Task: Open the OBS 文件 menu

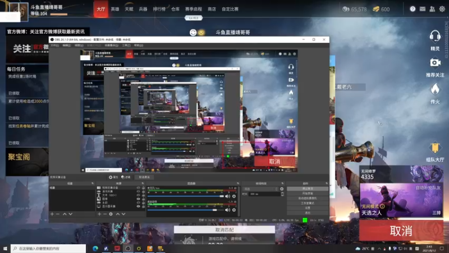Action: point(54,46)
